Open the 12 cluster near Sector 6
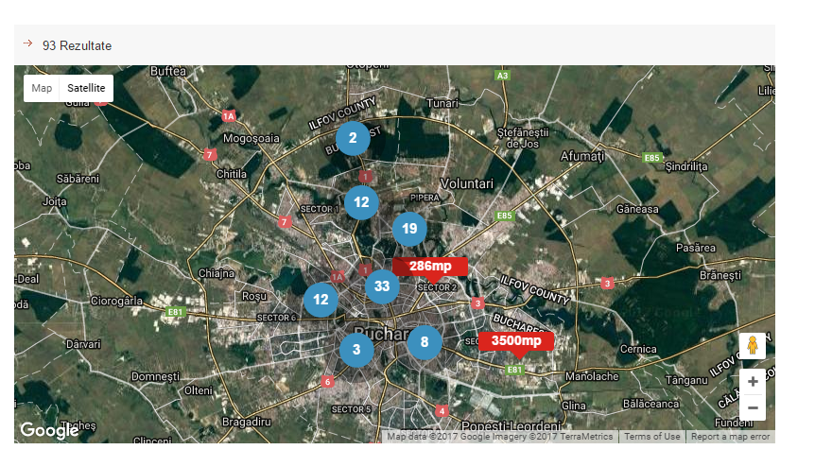The width and height of the screenshot is (815, 467). tap(321, 300)
